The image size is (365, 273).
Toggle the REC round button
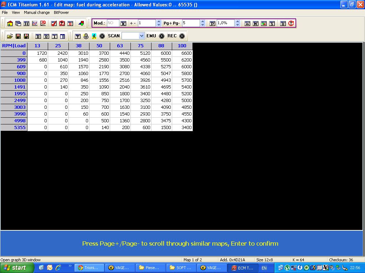pos(182,36)
